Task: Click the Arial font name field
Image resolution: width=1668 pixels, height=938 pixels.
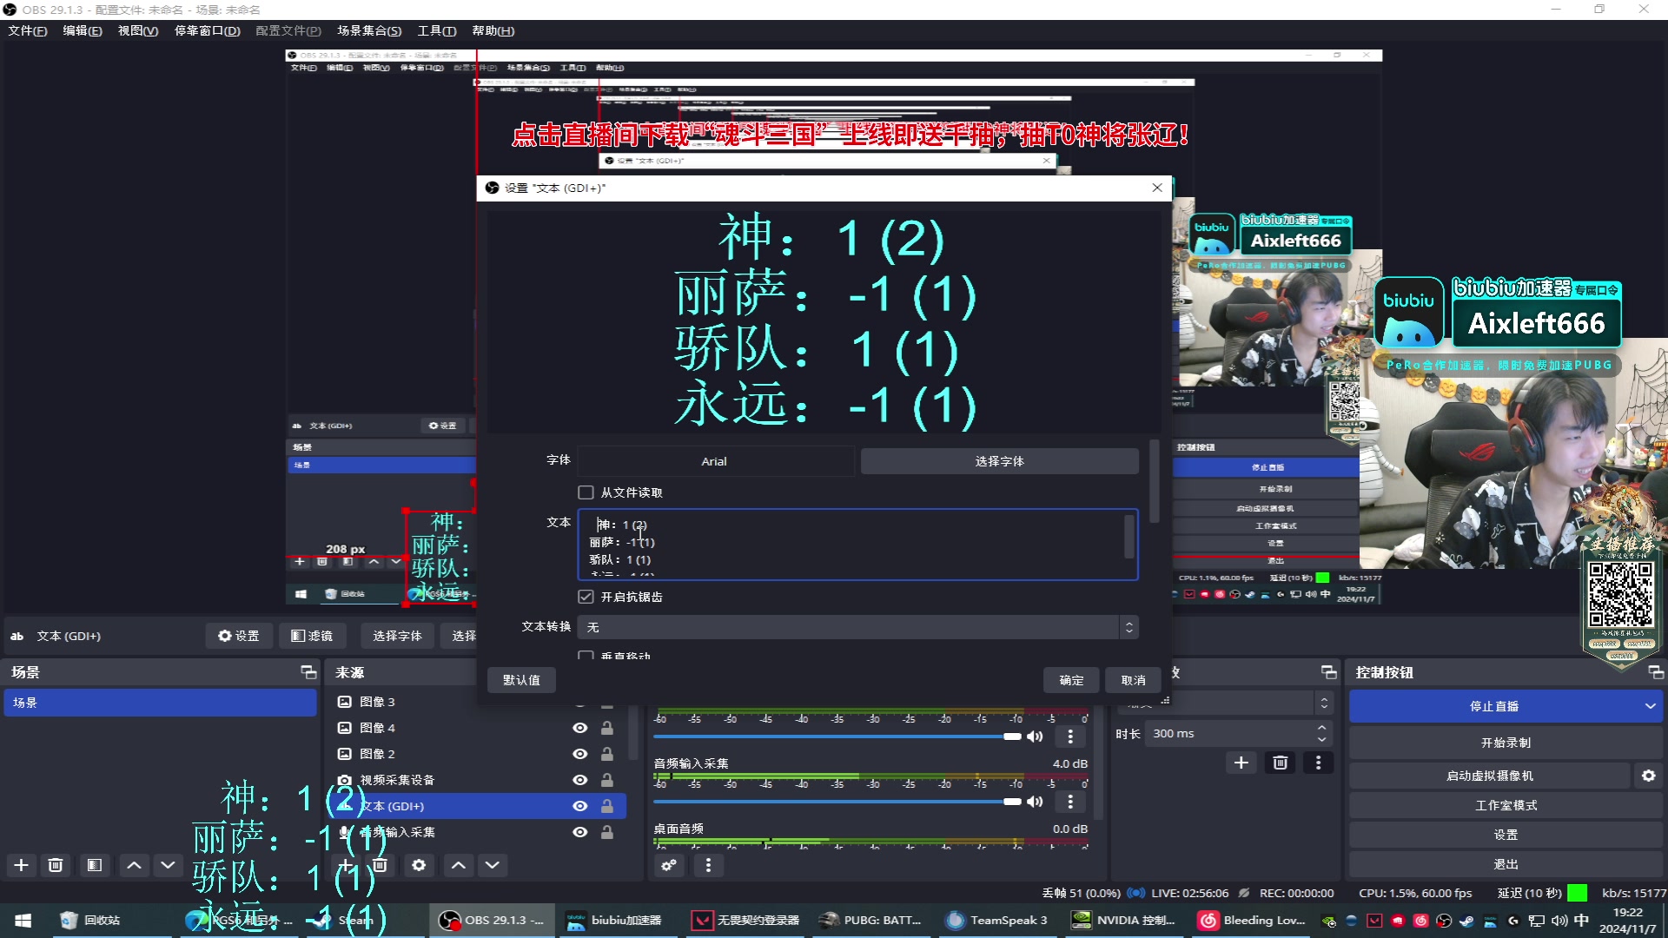Action: click(x=714, y=461)
